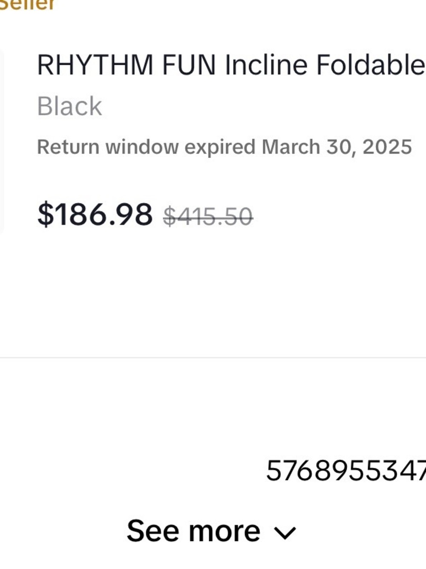Viewport: 426px width, 569px height.
Task: Click the word RHYTHM in the title
Action: pyautogui.click(x=95, y=65)
